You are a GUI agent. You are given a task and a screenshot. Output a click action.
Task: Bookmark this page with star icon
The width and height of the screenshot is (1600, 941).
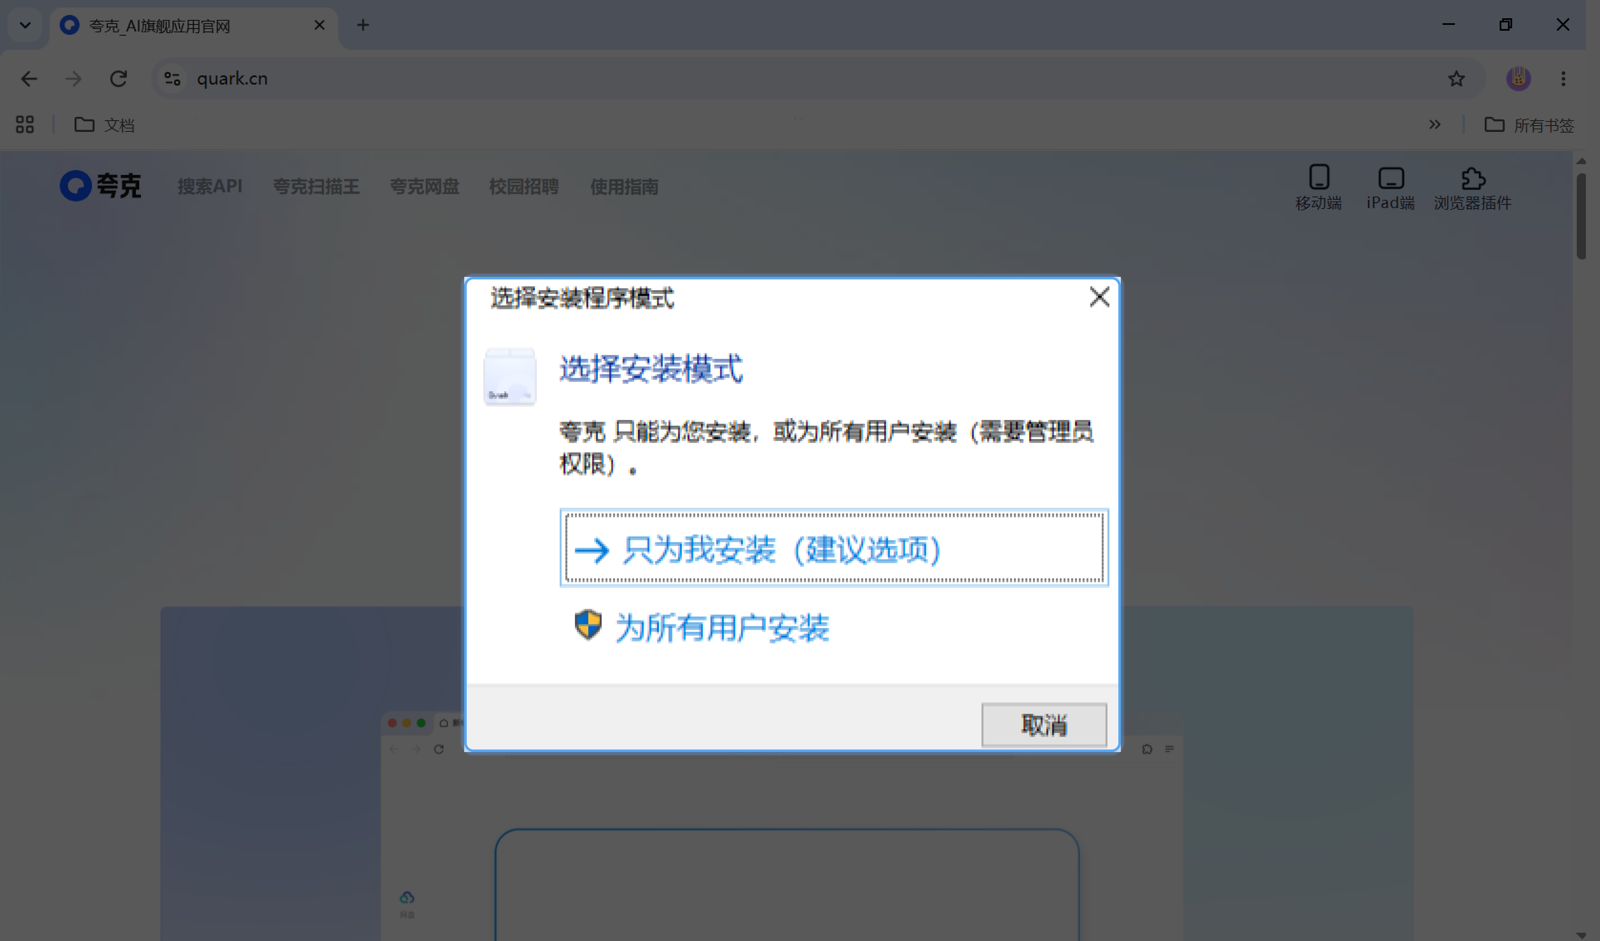[1456, 79]
